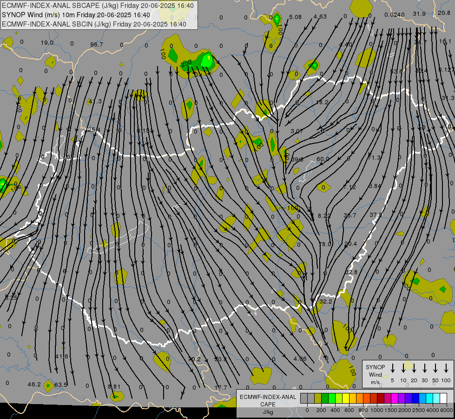This screenshot has height=419, width=455.
Task: Select the pure yellow swatch in the CAPE legend
Action: [x=346, y=399]
